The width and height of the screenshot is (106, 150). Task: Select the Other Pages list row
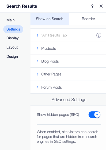68,74
